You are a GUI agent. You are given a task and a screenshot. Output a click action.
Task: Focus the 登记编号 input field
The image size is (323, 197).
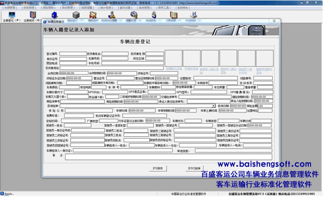(73, 54)
